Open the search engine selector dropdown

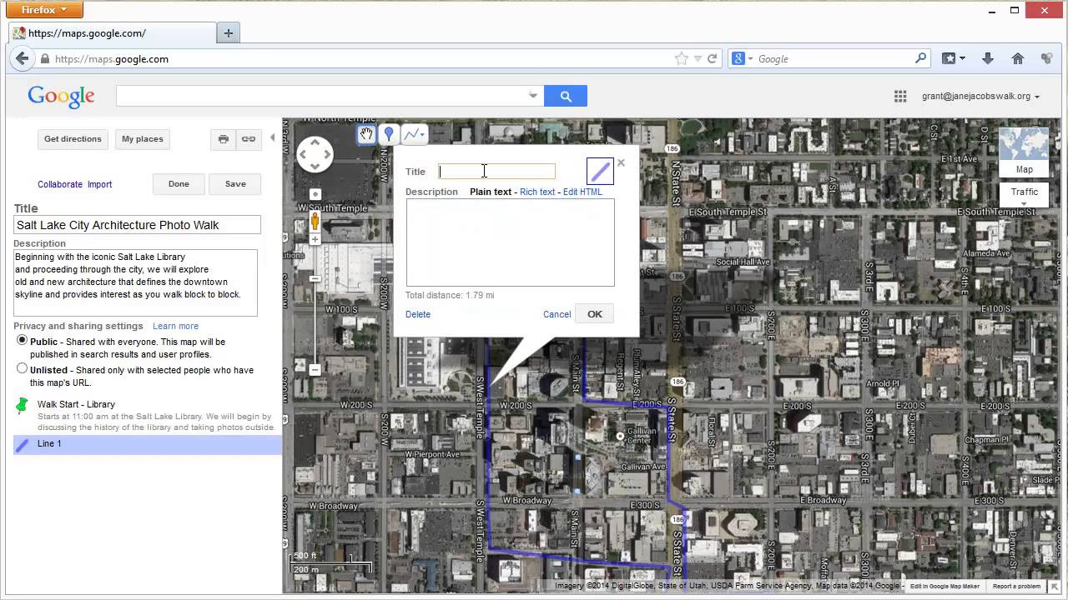pos(743,58)
